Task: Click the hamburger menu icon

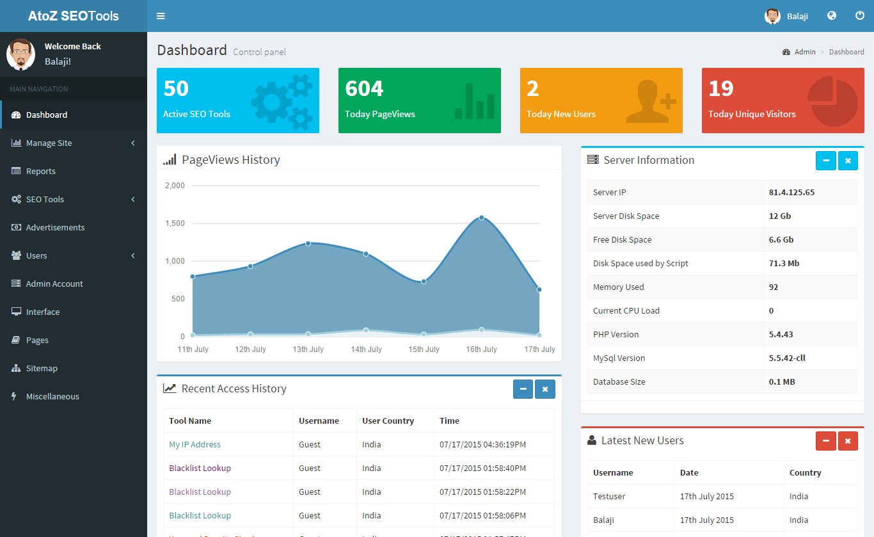Action: pos(161,15)
